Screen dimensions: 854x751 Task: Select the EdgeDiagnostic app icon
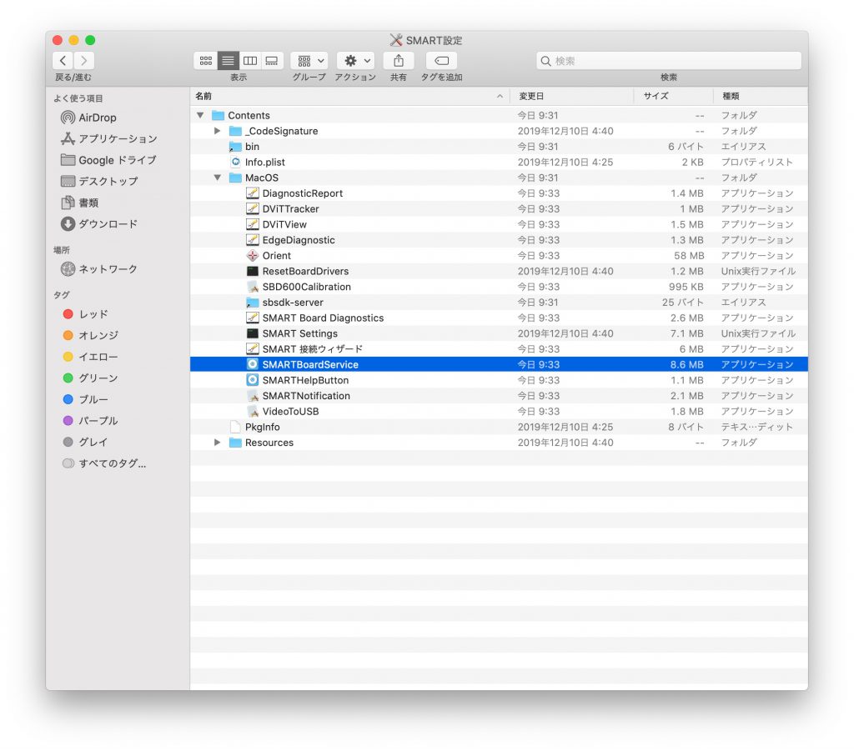click(252, 240)
